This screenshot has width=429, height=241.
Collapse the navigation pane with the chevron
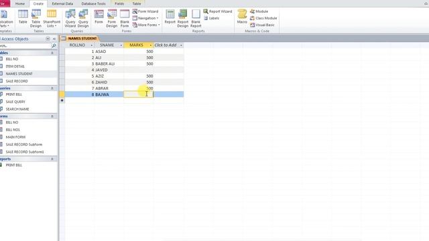pos(54,39)
